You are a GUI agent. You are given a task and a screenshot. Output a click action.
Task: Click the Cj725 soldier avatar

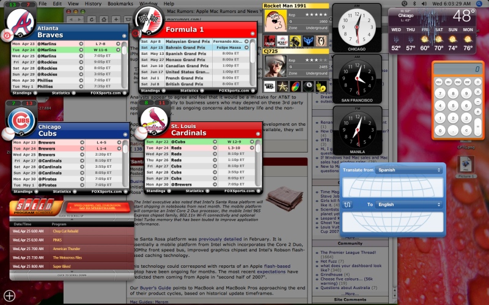pyautogui.click(x=276, y=66)
